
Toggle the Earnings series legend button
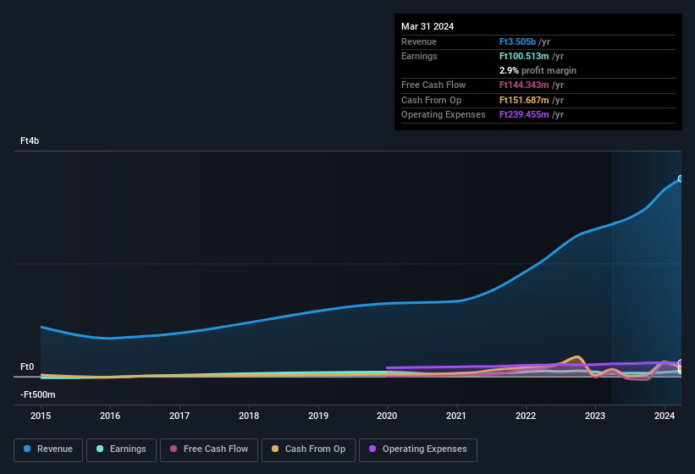click(121, 449)
